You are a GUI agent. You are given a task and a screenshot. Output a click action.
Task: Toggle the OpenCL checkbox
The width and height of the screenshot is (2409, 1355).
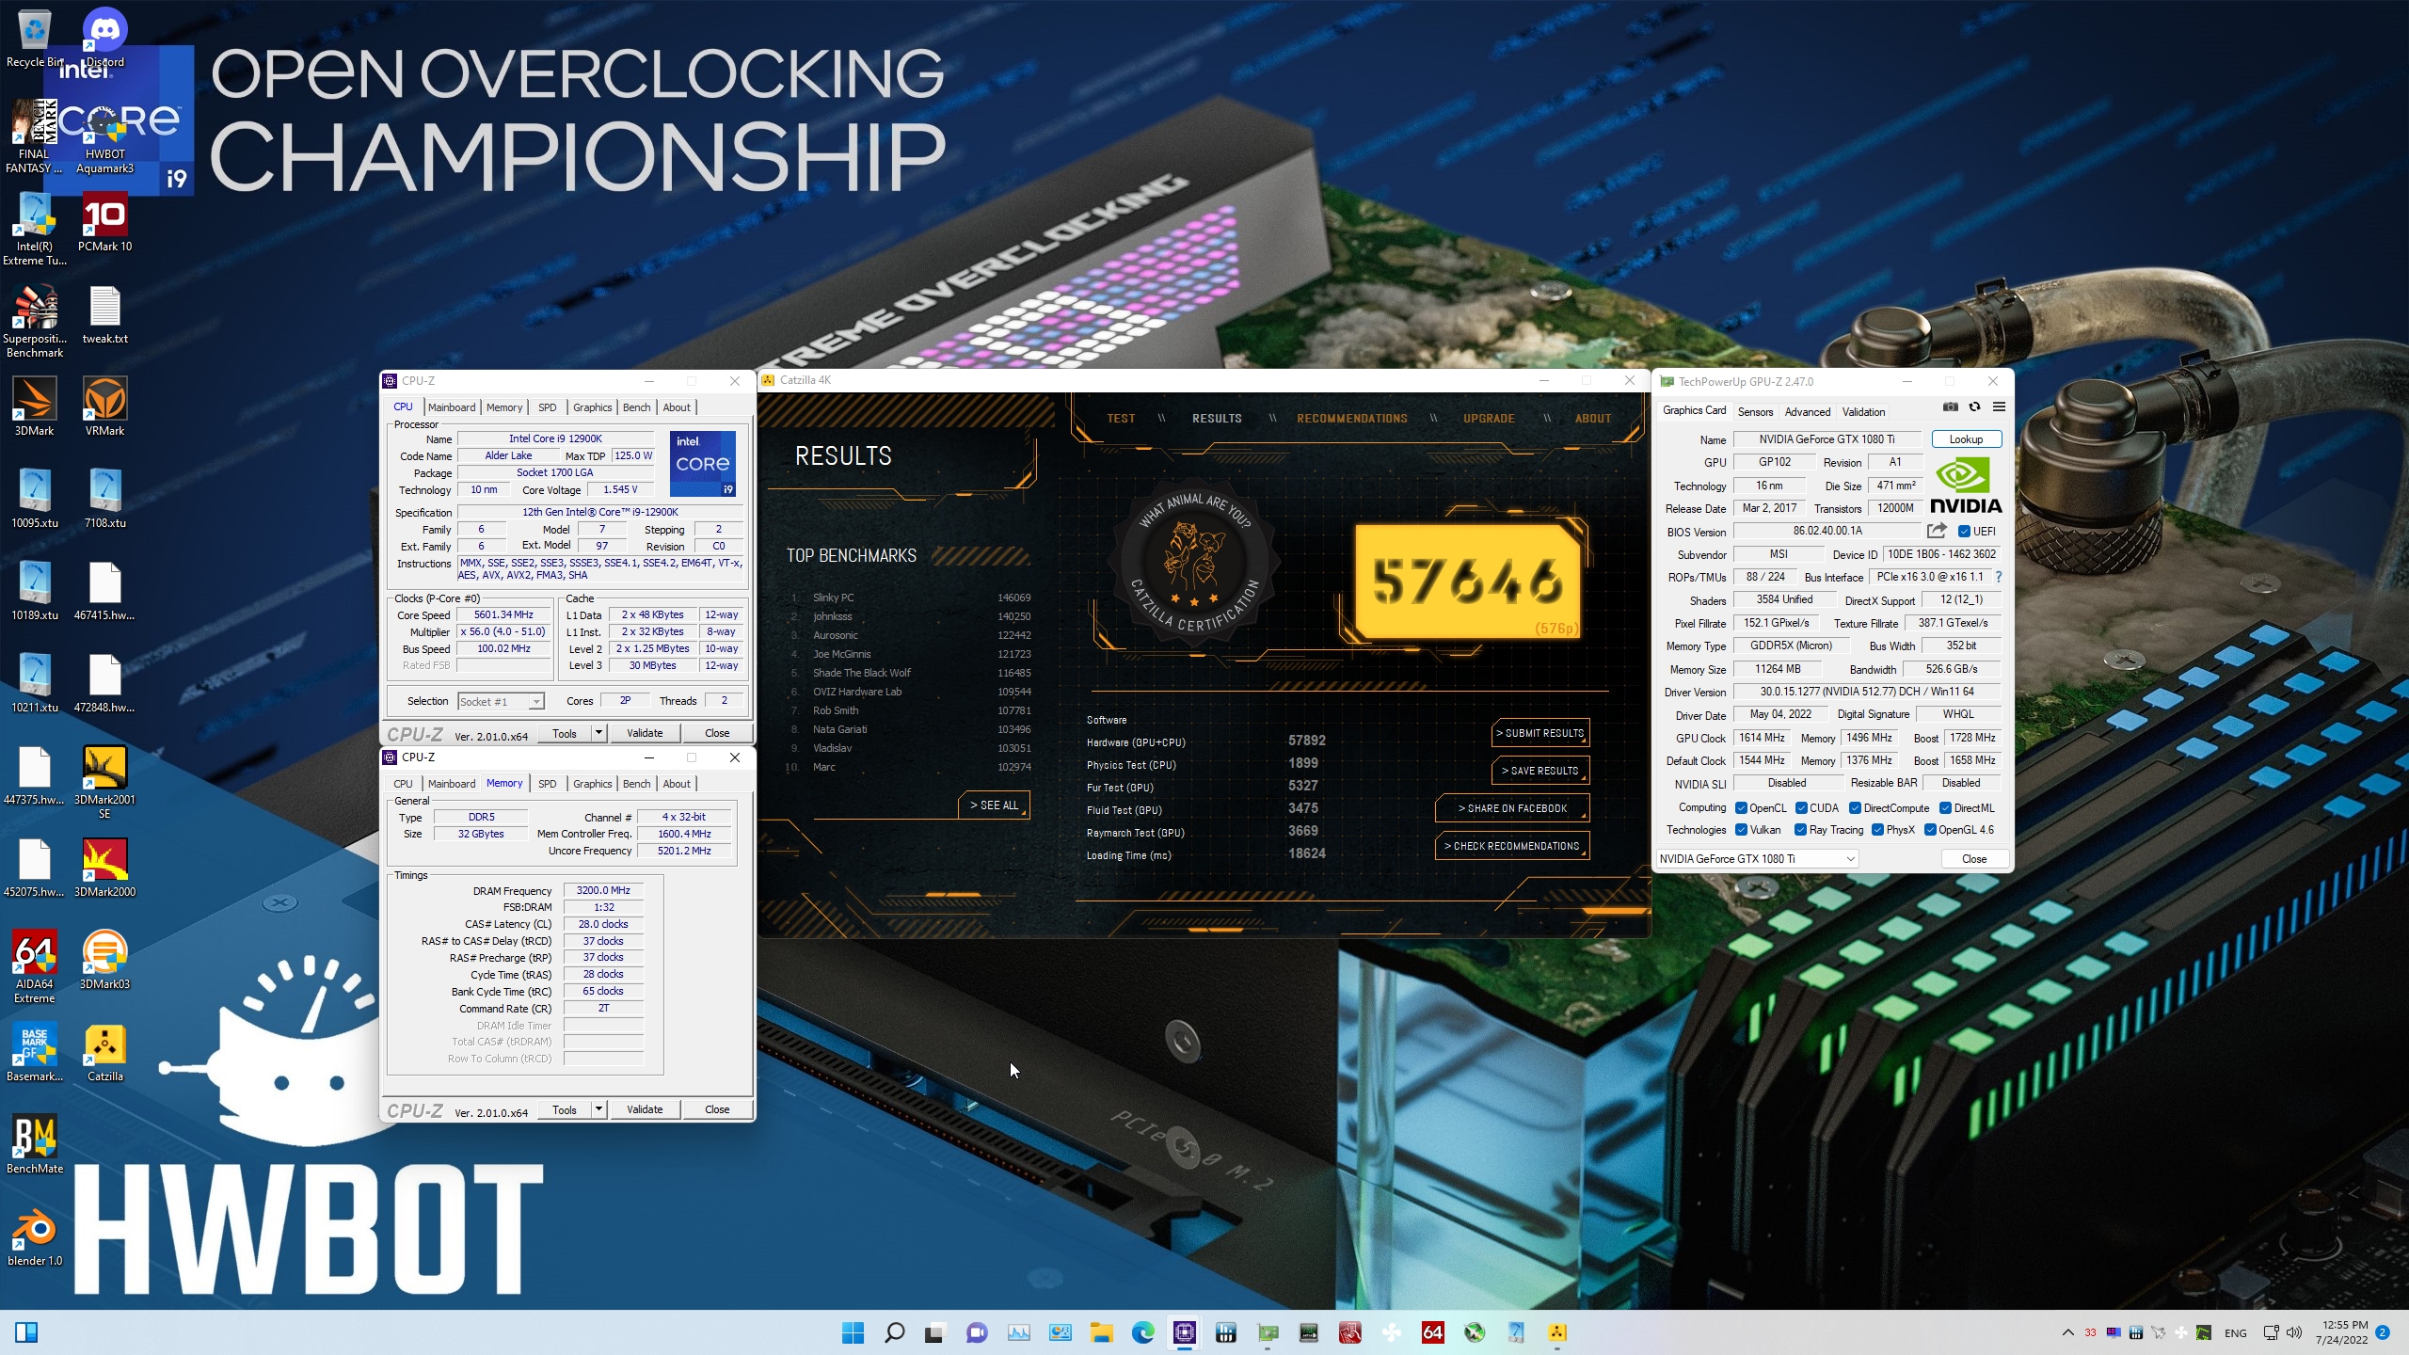click(1741, 807)
